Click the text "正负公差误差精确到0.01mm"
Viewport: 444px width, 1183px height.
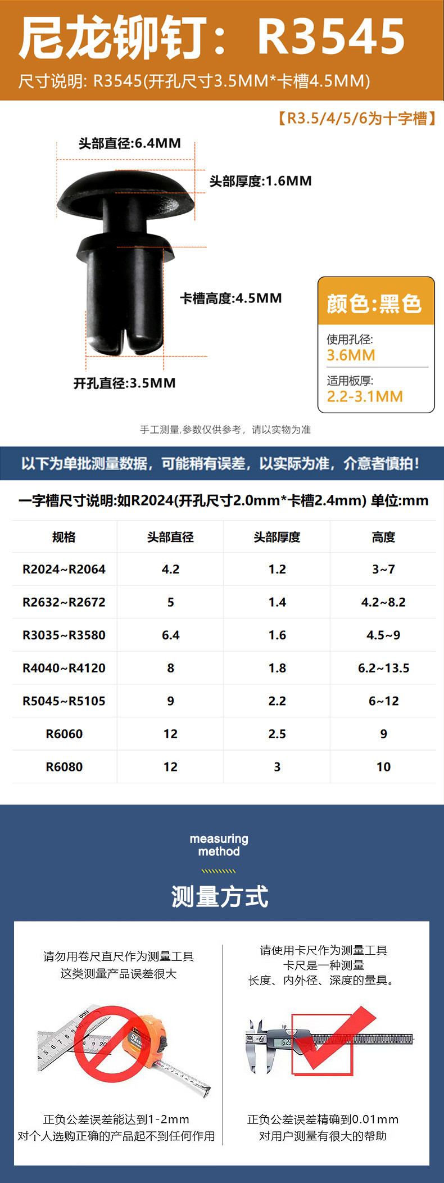coord(323,1119)
